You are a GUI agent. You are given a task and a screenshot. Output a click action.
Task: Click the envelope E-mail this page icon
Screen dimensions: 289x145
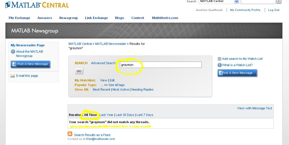pos(12,76)
